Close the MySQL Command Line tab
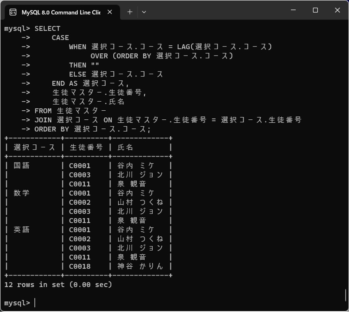The image size is (349, 312). [110, 12]
